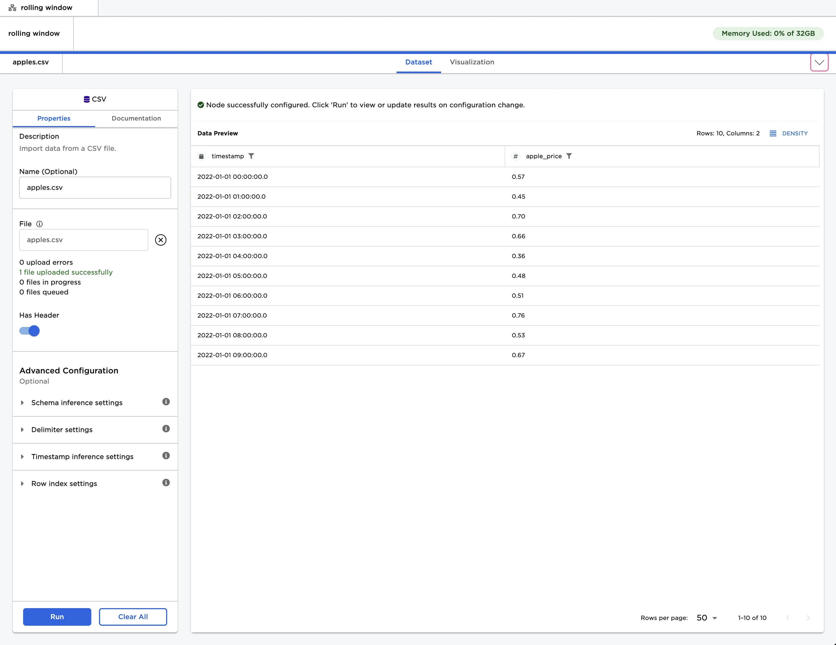Click the Clear All button
The height and width of the screenshot is (645, 836).
point(133,617)
